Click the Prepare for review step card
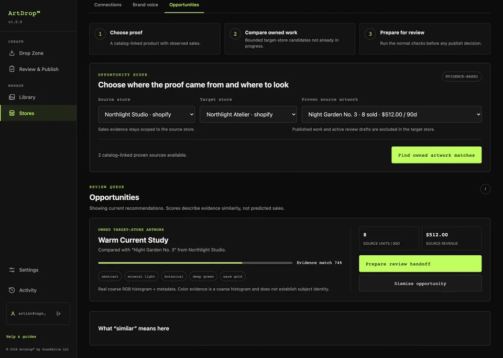Image resolution: width=503 pixels, height=358 pixels. point(425,38)
